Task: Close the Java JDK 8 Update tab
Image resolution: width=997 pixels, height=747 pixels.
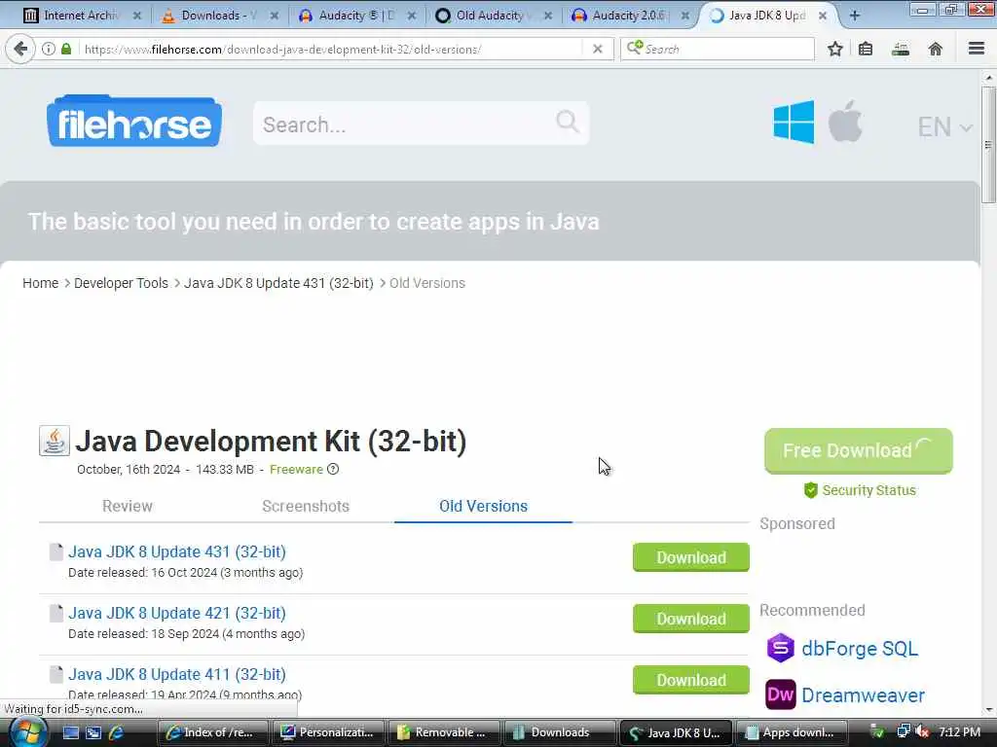Action: (822, 16)
